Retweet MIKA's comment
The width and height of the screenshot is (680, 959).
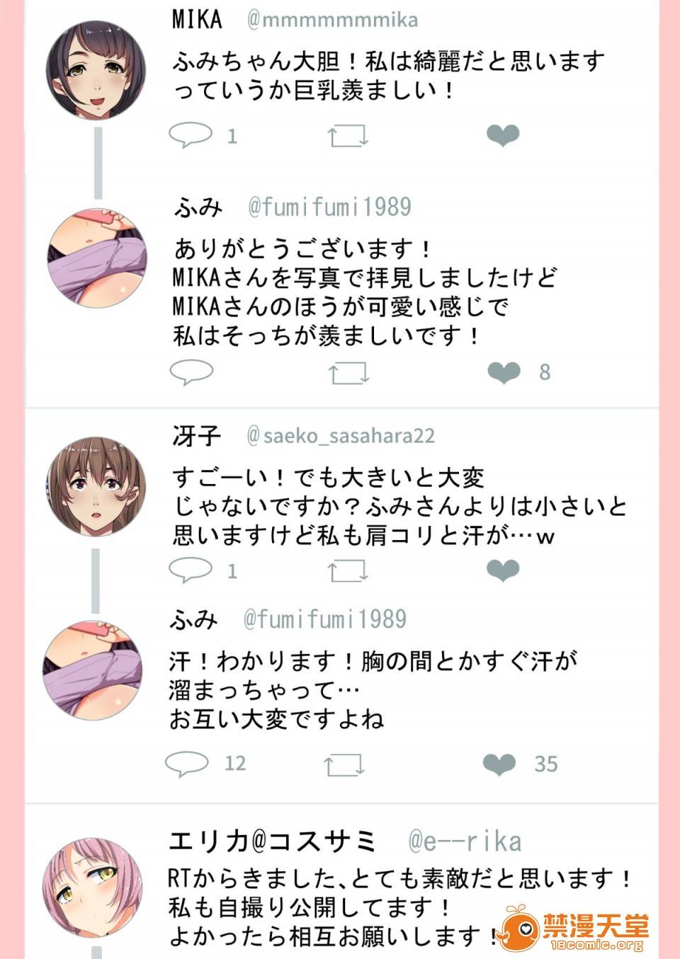click(x=348, y=135)
